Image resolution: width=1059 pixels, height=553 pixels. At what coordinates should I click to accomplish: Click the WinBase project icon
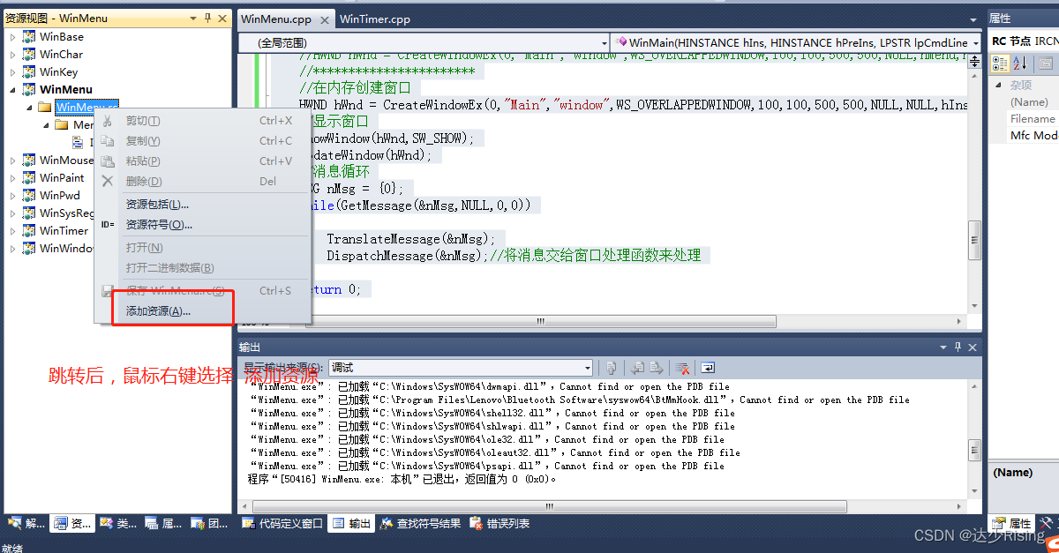29,37
